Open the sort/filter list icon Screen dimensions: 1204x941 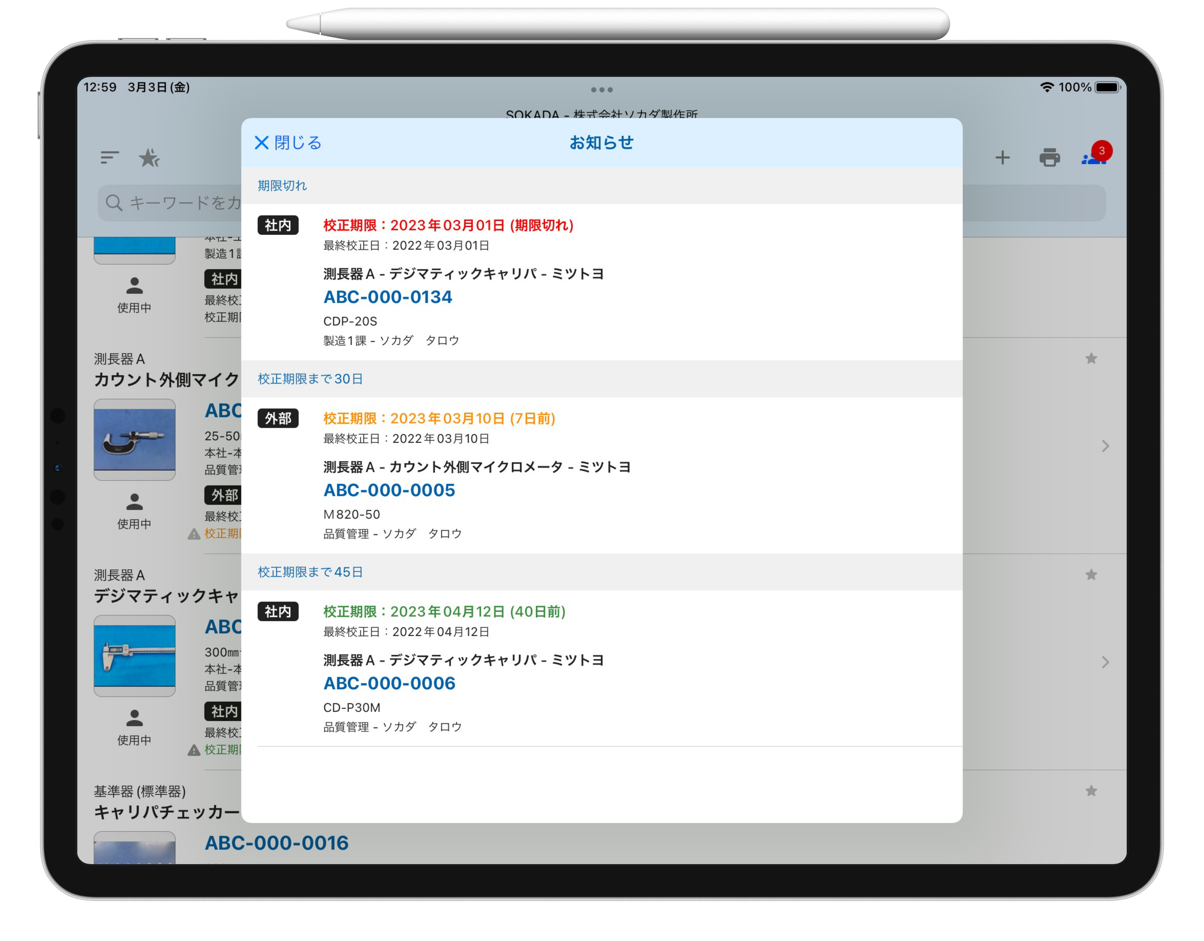pos(110,158)
